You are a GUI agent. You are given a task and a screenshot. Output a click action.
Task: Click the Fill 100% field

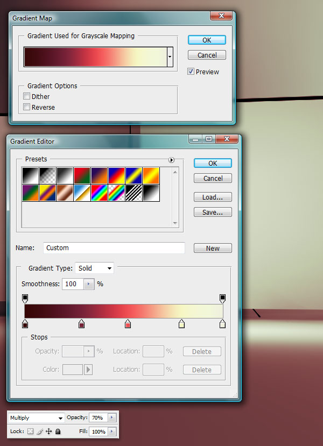99,431
